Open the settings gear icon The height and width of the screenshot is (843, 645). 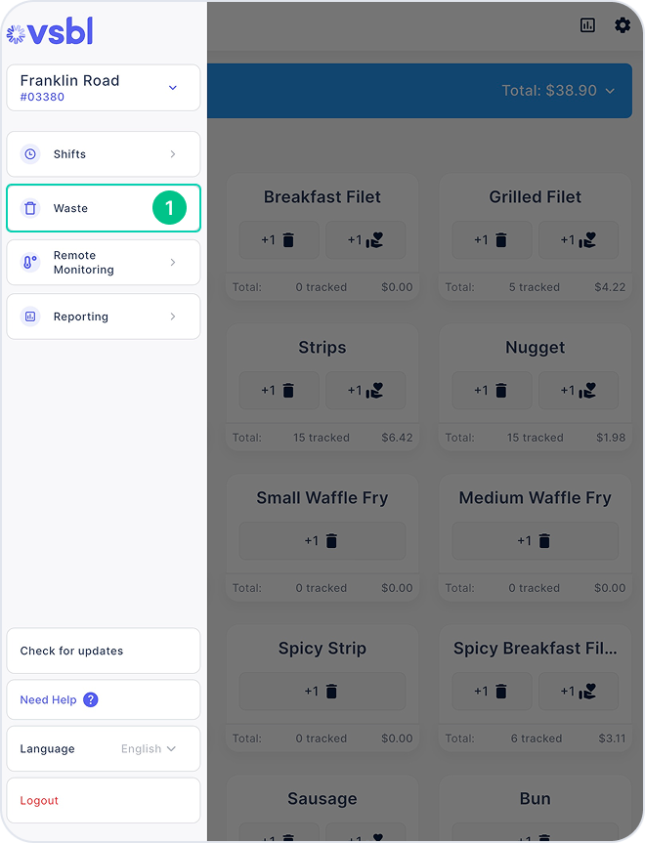point(623,25)
